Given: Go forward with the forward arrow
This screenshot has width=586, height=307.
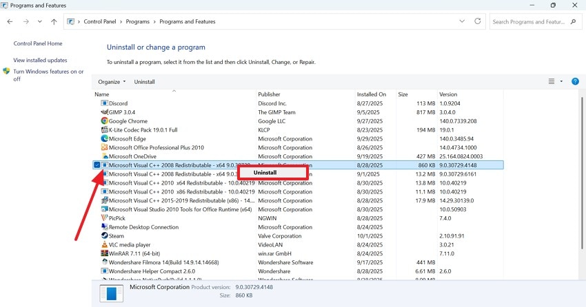Looking at the screenshot, I should 26,21.
